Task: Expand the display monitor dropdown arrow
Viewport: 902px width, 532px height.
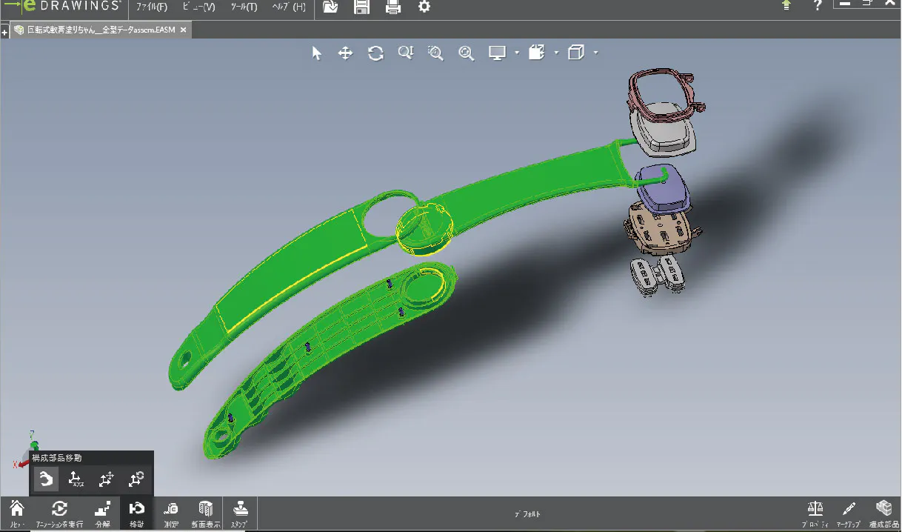Action: [x=517, y=53]
